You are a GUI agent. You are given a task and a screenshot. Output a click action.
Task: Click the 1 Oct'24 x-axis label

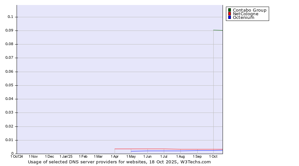tap(17, 156)
